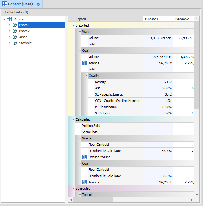Click the calculator icon beside calculated Coal Tonnes
Screen dimensions: 203x206
(x=84, y=182)
